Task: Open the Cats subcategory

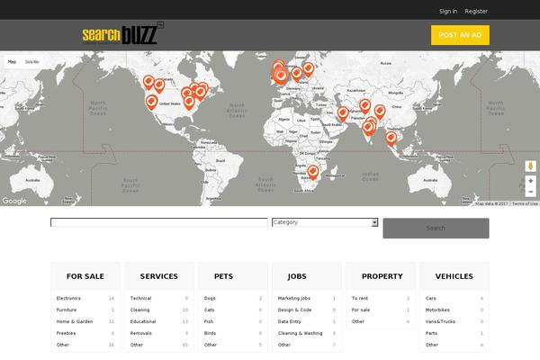Action: pyautogui.click(x=209, y=310)
